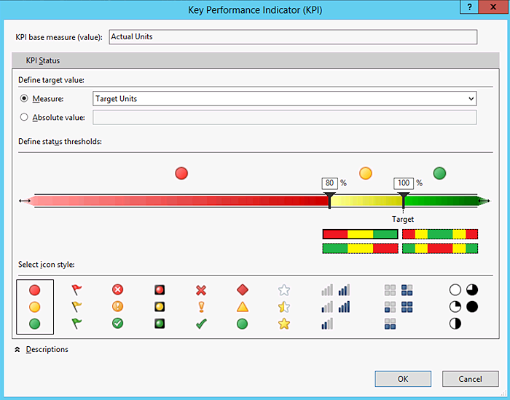Select the Absolute value radio button
This screenshot has width=510, height=400.
tap(24, 117)
